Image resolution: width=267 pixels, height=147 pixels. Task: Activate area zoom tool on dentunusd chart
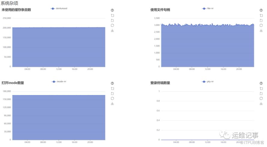coord(112,16)
